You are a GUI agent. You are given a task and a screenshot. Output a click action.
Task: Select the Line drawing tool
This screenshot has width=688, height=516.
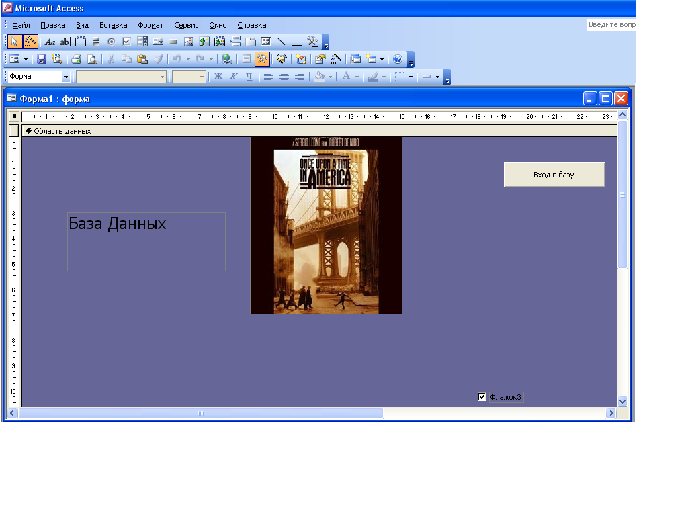tap(282, 42)
